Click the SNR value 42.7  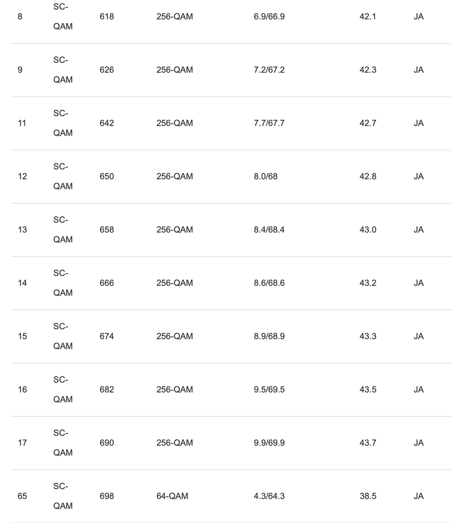coord(368,123)
